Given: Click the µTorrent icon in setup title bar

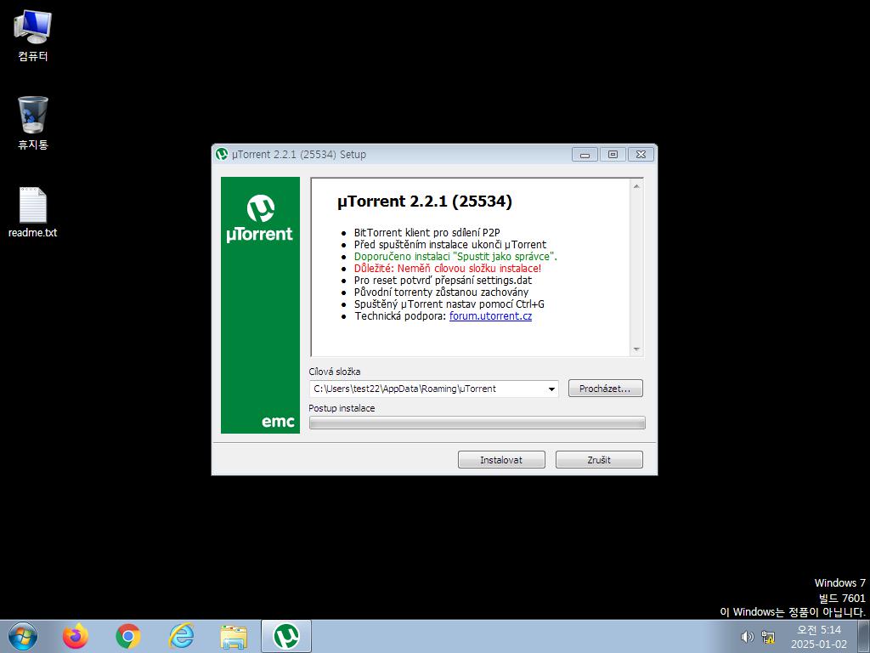Looking at the screenshot, I should (x=222, y=154).
